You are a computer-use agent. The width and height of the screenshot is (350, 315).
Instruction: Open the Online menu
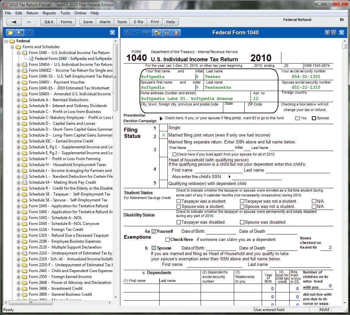(x=80, y=13)
